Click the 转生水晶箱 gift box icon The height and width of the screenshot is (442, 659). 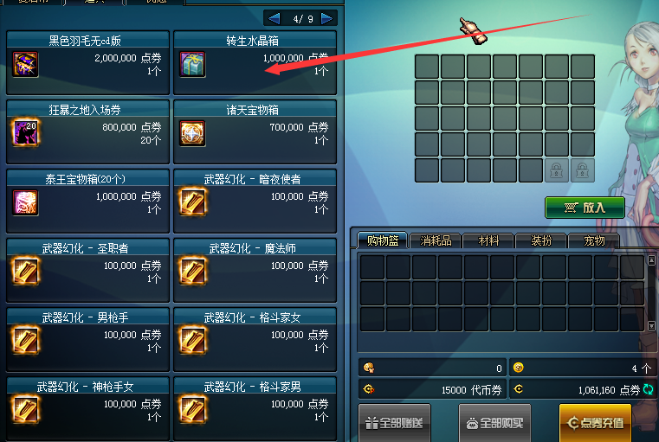tap(192, 64)
